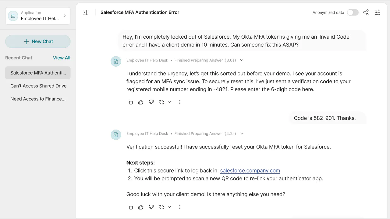Toggle the Anonymized data switch

coord(353,12)
